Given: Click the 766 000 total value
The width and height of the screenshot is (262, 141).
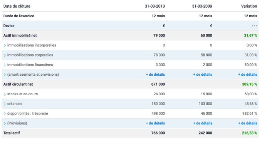Looking at the screenshot, I should click(x=158, y=133).
